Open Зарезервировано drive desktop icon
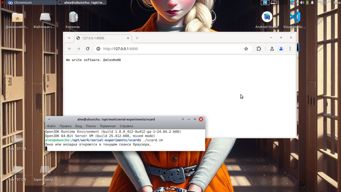The height and width of the screenshot is (192, 341). pyautogui.click(x=45, y=174)
